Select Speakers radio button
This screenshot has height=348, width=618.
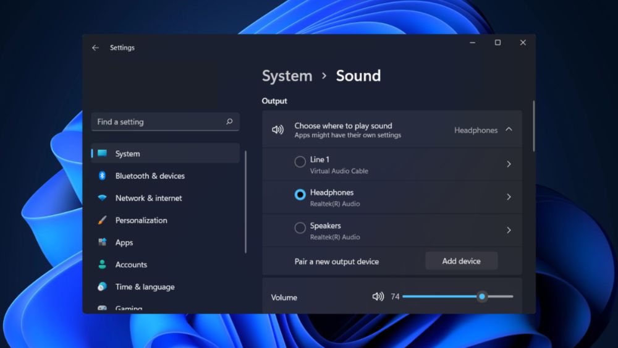[x=300, y=228]
